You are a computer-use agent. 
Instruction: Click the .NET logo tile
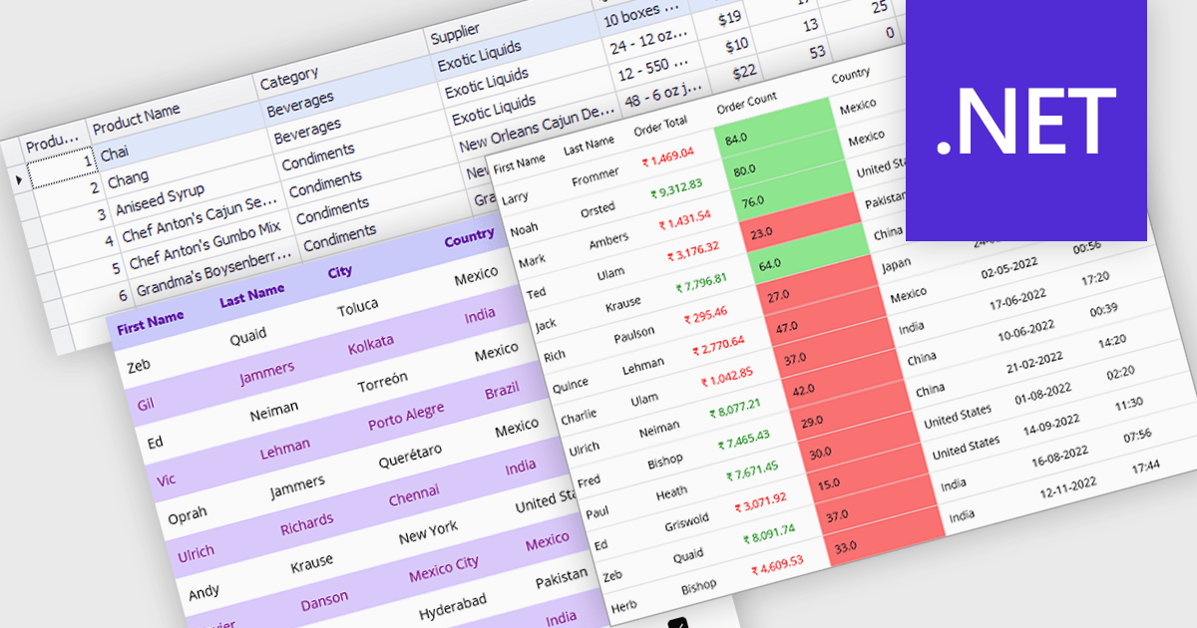pos(1025,120)
